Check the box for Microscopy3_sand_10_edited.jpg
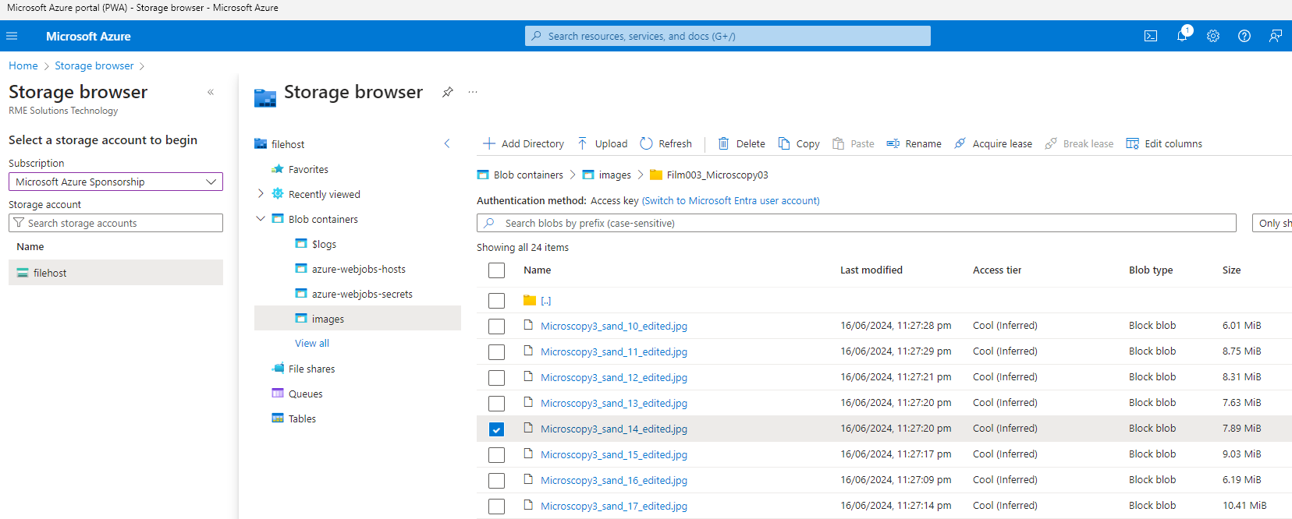This screenshot has height=519, width=1292. coord(496,327)
